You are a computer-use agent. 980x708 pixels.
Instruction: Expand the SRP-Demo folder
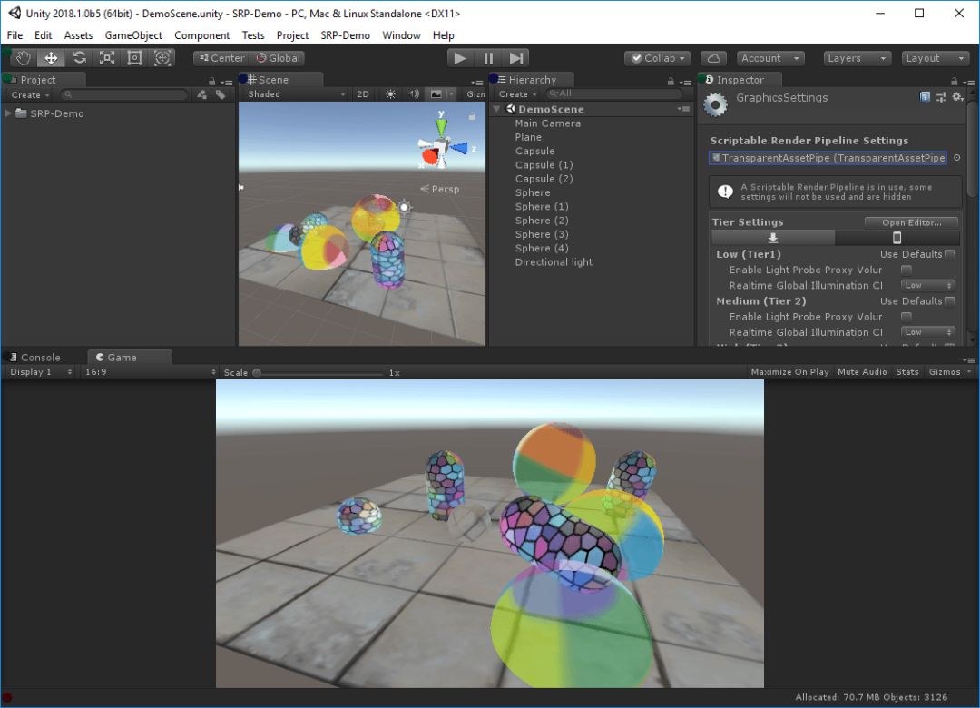[8, 113]
